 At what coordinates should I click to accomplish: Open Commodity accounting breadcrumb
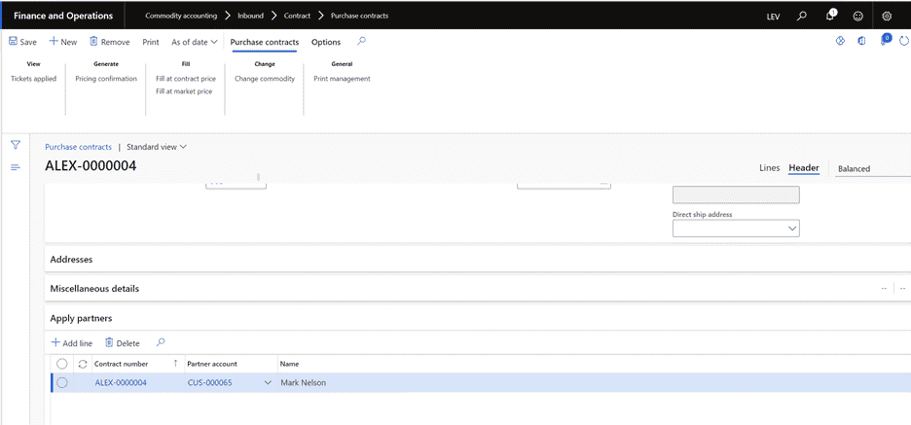coord(181,16)
